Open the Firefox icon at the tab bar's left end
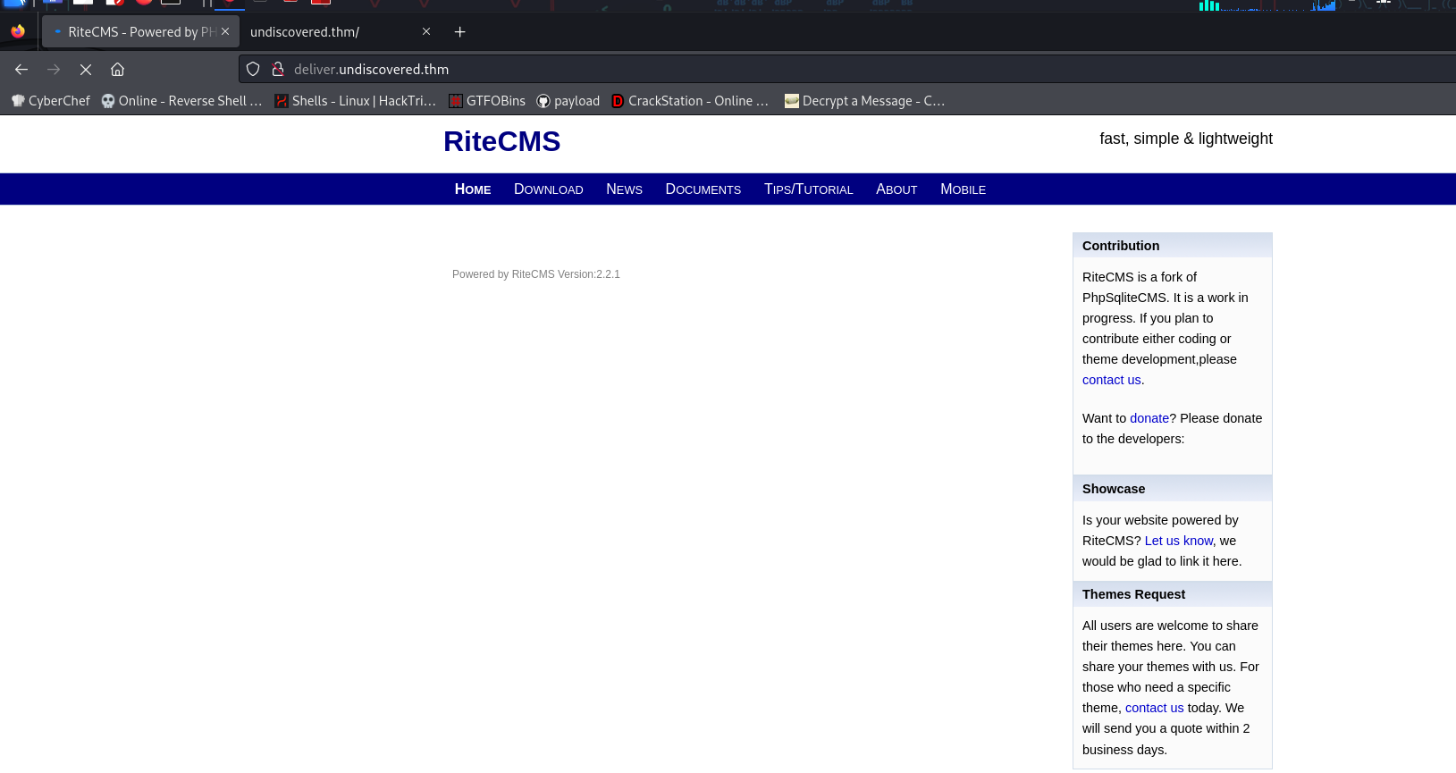The height and width of the screenshot is (773, 1456). [x=18, y=31]
